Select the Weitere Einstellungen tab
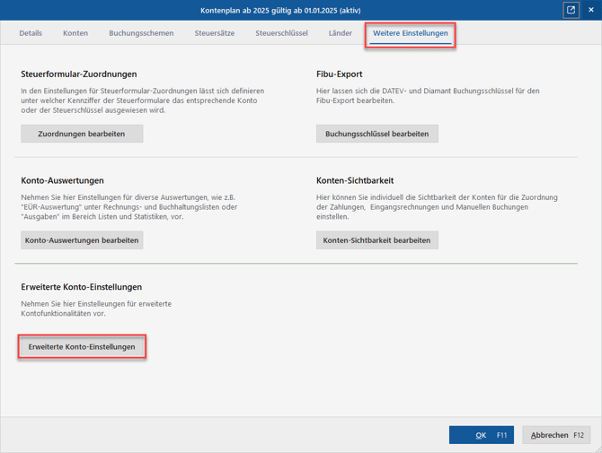 pos(411,33)
